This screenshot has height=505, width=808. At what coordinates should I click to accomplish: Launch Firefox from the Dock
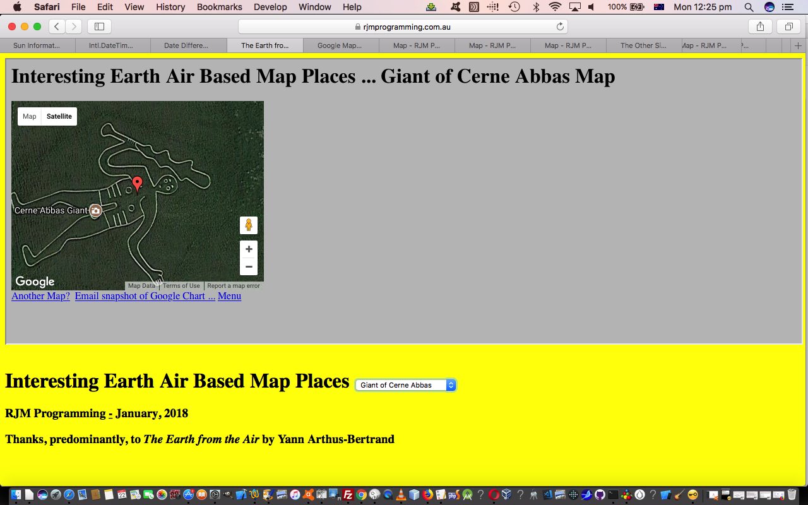pos(428,495)
